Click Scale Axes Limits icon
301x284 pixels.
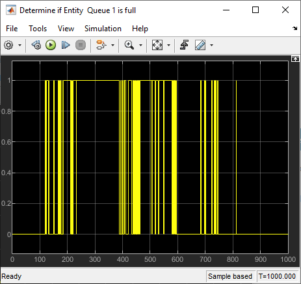click(x=157, y=45)
